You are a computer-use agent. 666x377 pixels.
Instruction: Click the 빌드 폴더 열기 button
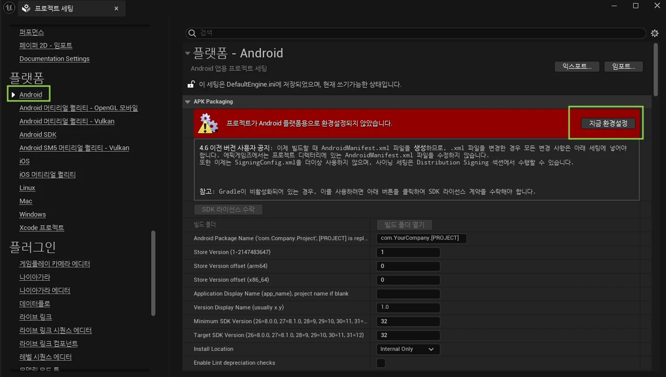coord(404,224)
